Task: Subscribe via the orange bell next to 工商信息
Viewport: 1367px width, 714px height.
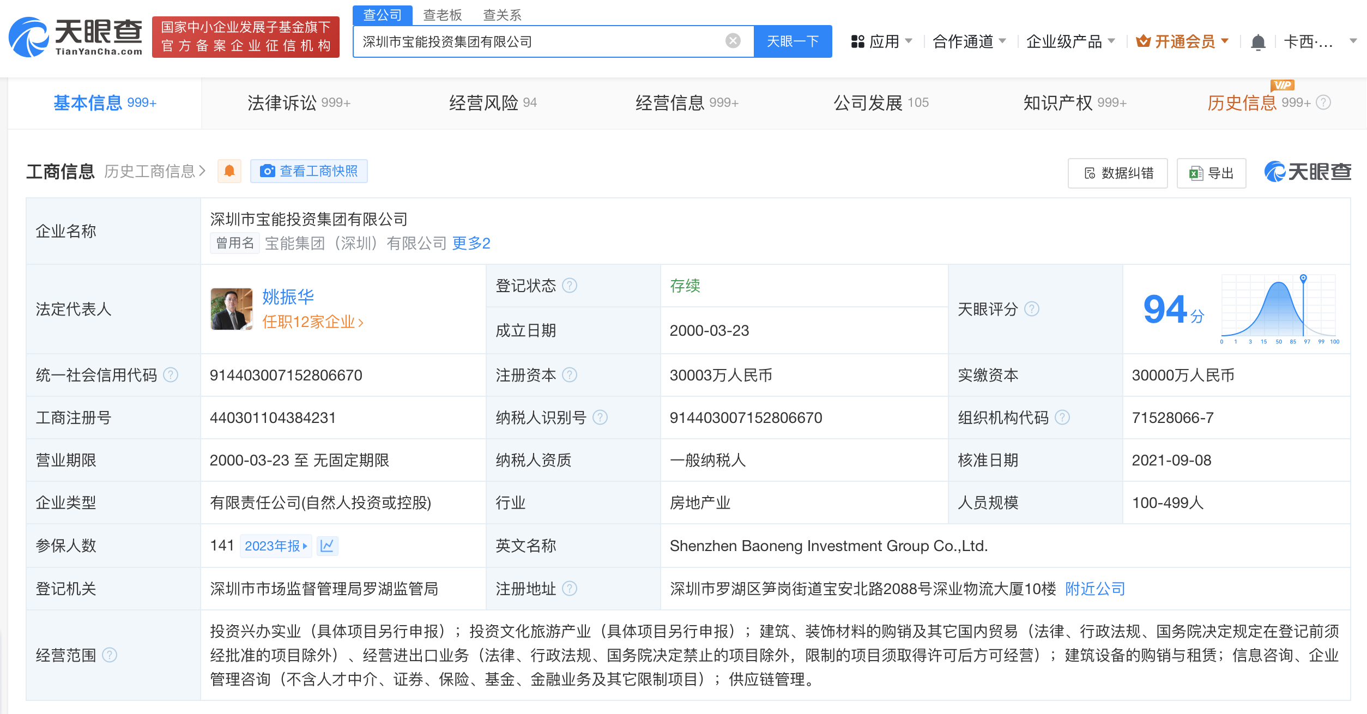Action: coord(229,171)
